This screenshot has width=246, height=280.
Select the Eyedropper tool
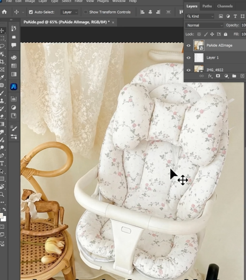point(2,77)
